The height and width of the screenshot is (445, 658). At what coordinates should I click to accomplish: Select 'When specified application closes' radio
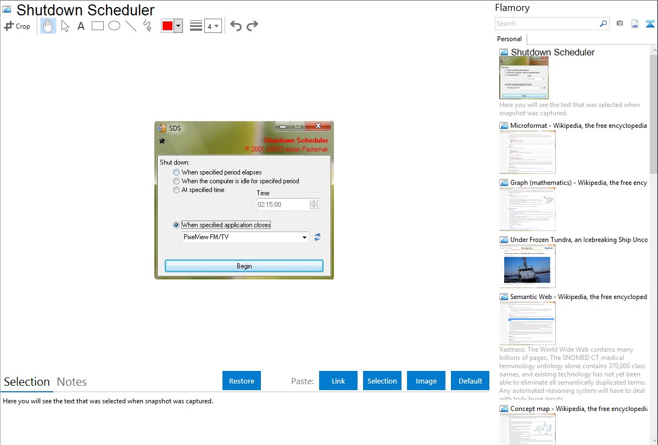pos(176,225)
